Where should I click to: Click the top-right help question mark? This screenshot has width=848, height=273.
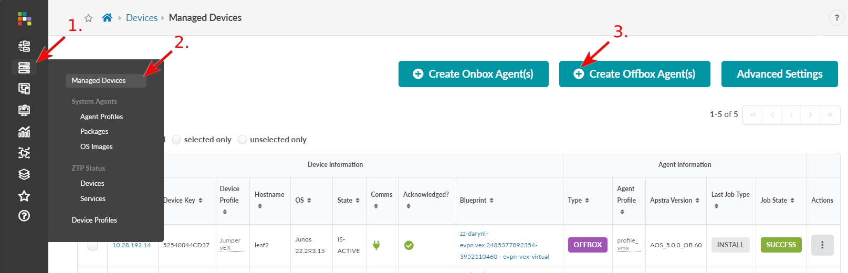click(837, 18)
